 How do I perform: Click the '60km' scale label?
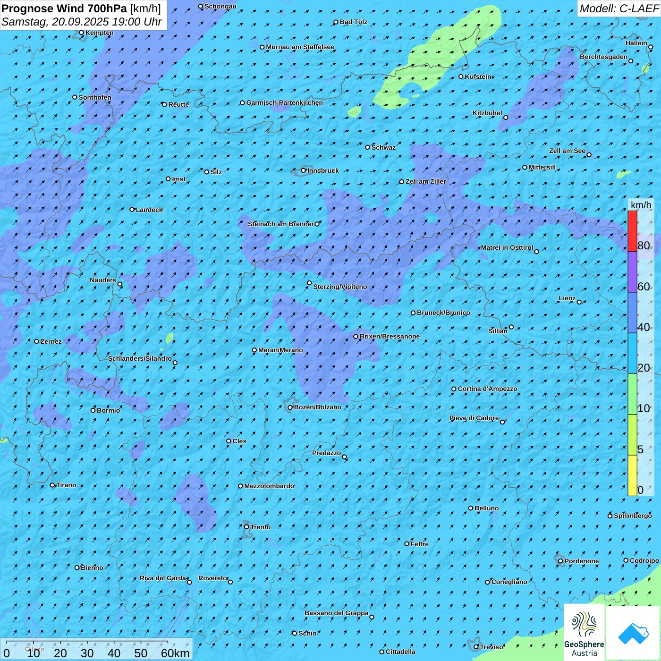[175, 653]
